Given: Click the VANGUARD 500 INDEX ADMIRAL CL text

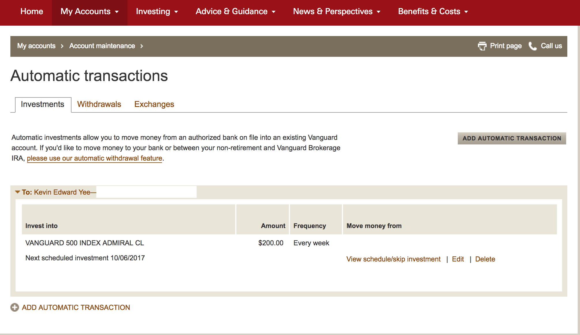Looking at the screenshot, I should click(x=84, y=243).
